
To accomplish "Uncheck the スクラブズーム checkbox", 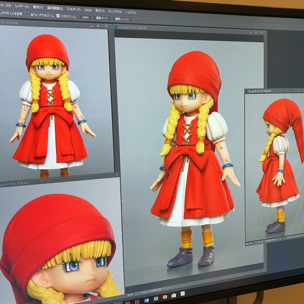I will coord(58,16).
